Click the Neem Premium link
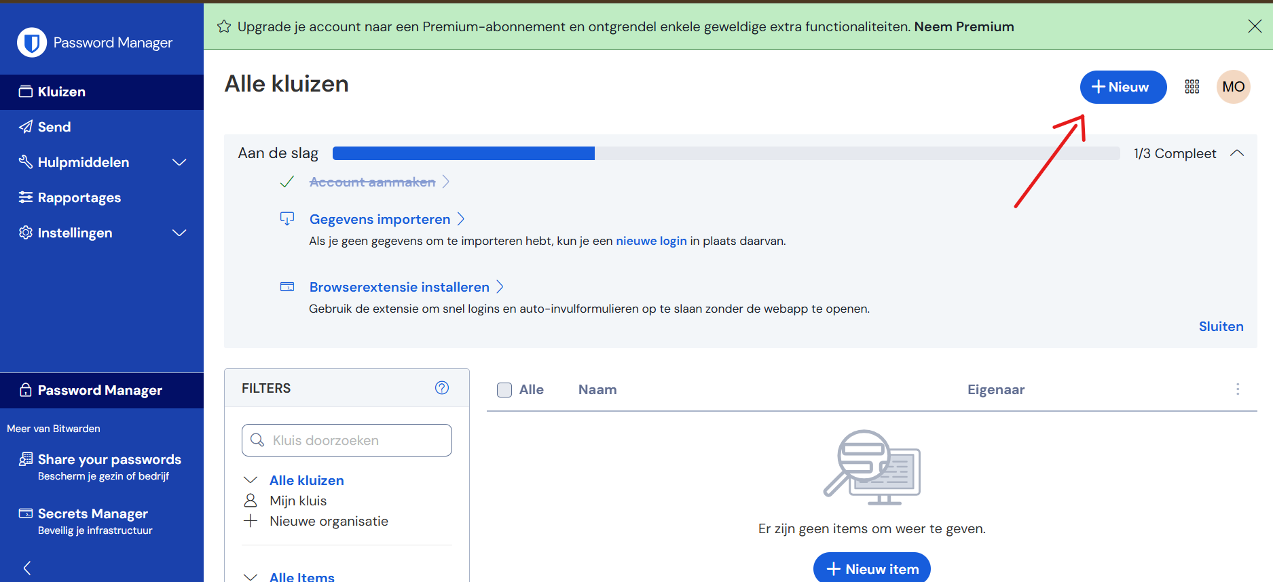Screen dimensions: 1273x582 click(x=964, y=26)
